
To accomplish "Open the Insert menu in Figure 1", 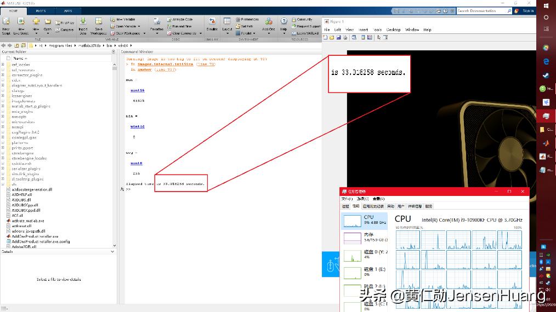I will pyautogui.click(x=364, y=30).
